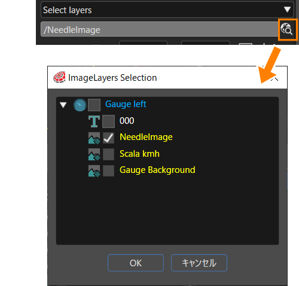299x286 pixels.
Task: Click the Gauge left gauge icon
Action: pyautogui.click(x=80, y=105)
